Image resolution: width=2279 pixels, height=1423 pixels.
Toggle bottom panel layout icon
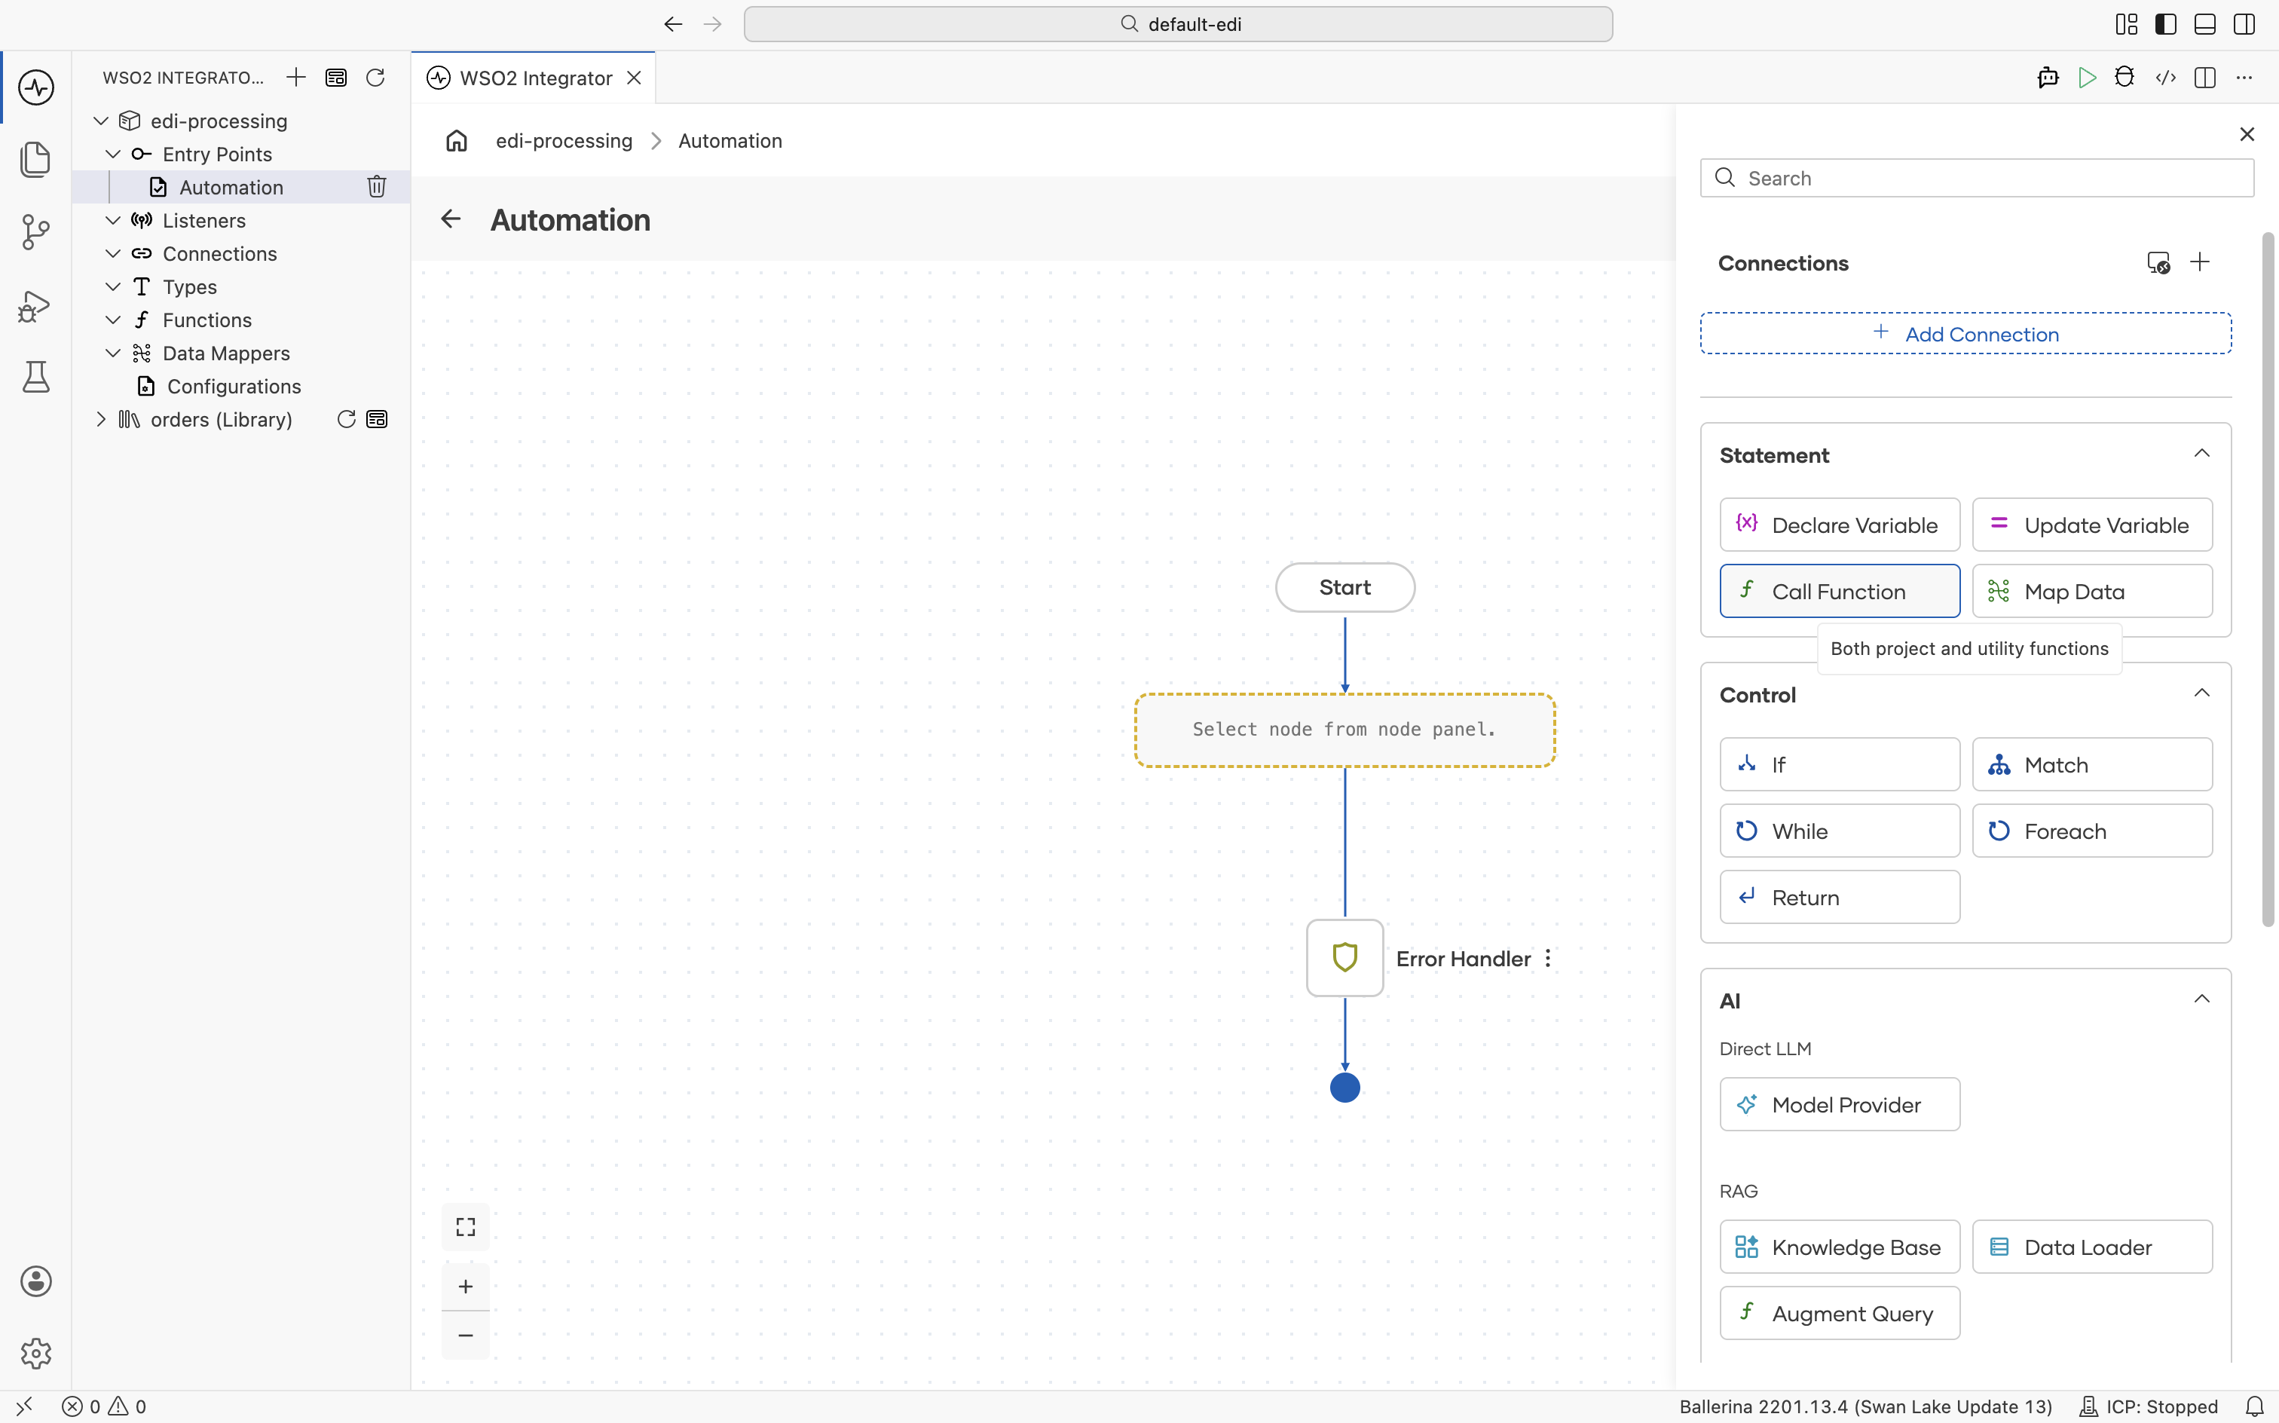(2204, 23)
